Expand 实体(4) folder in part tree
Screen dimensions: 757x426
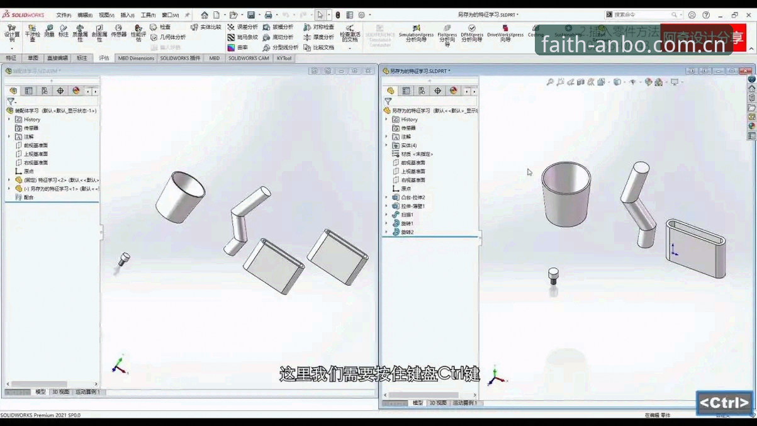[386, 145]
